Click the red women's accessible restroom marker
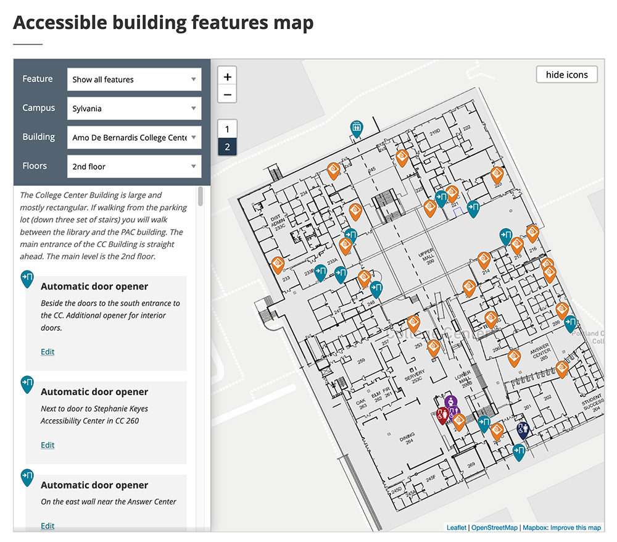Image resolution: width=617 pixels, height=542 pixels. 442,414
